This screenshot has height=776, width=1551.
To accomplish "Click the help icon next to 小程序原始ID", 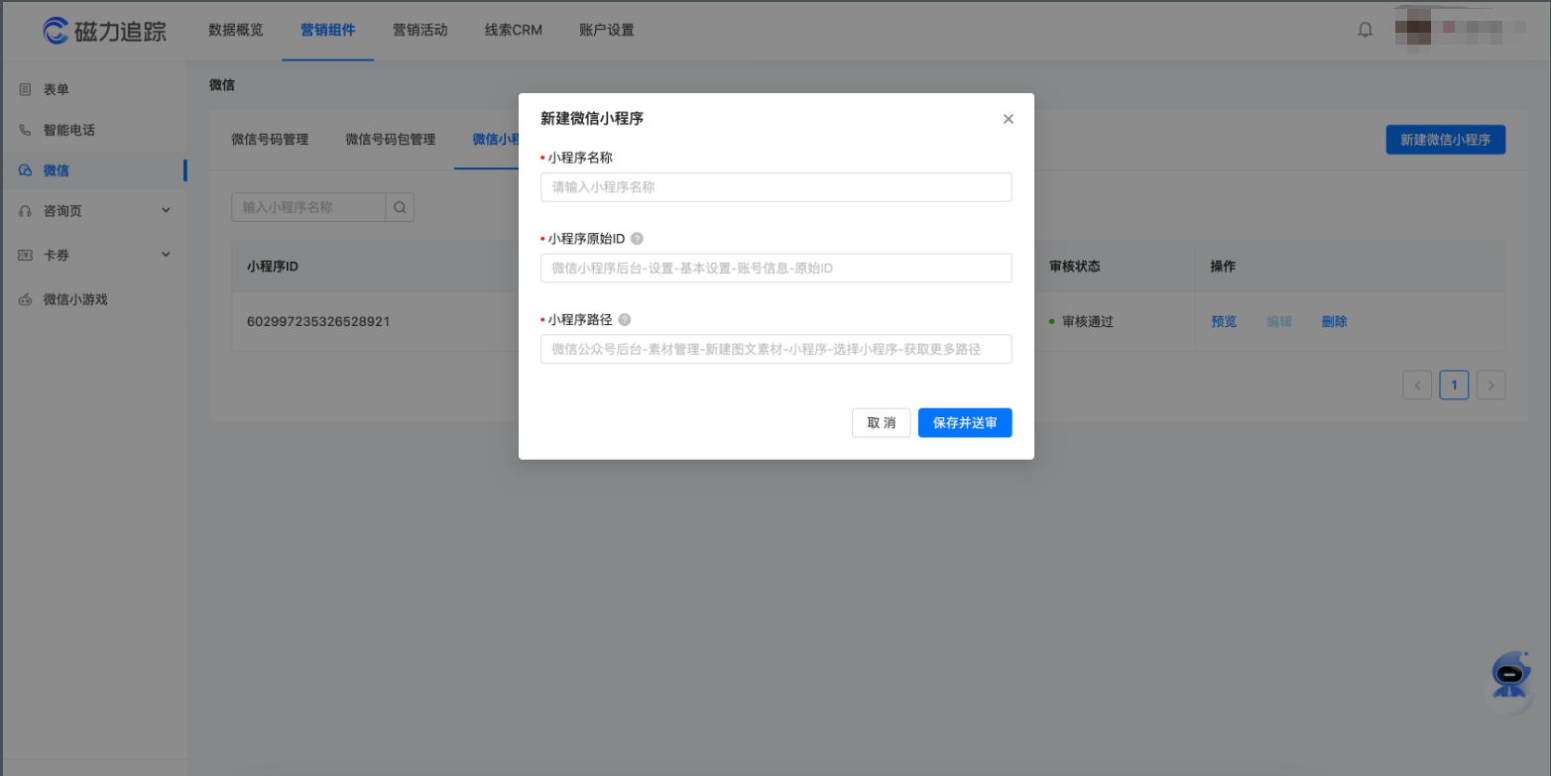I will pyautogui.click(x=637, y=238).
